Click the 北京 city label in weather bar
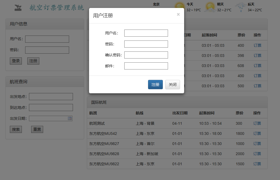This screenshot has width=280, height=180. point(156,4)
